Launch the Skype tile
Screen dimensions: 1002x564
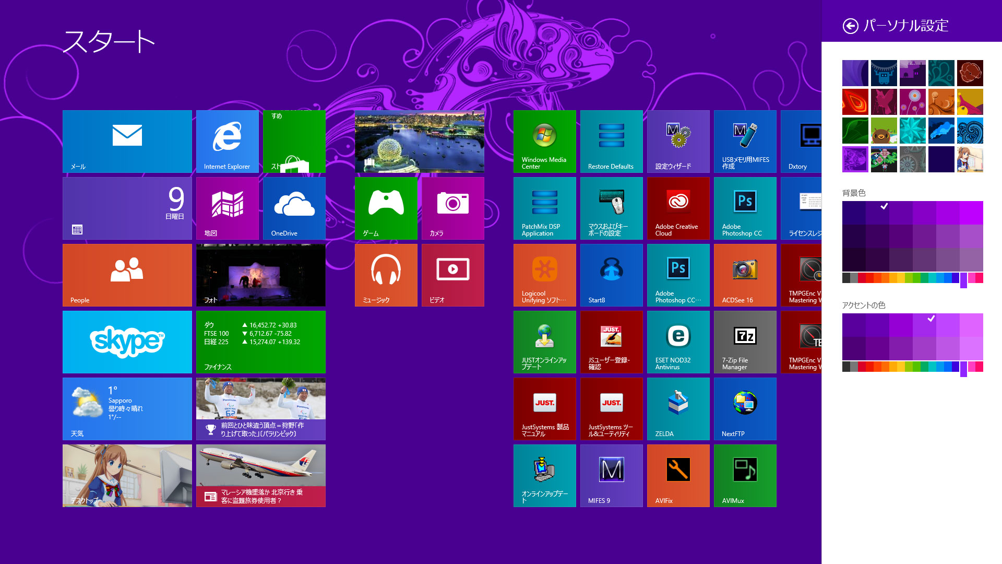[x=127, y=342]
